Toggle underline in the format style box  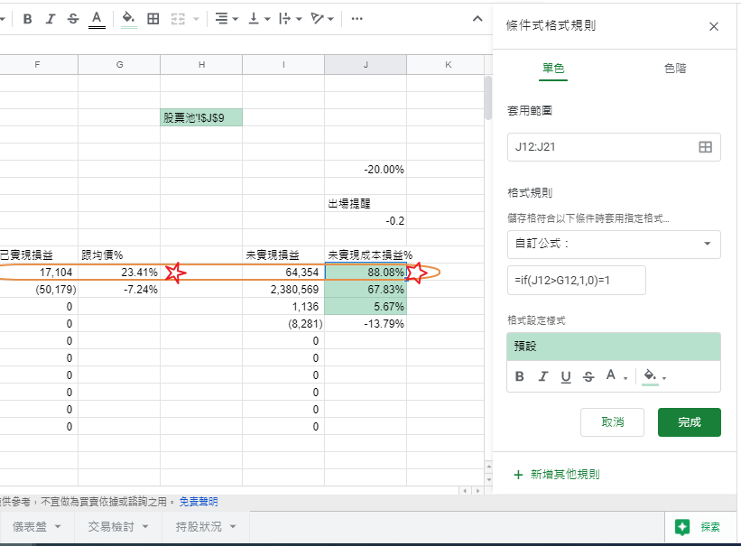566,376
